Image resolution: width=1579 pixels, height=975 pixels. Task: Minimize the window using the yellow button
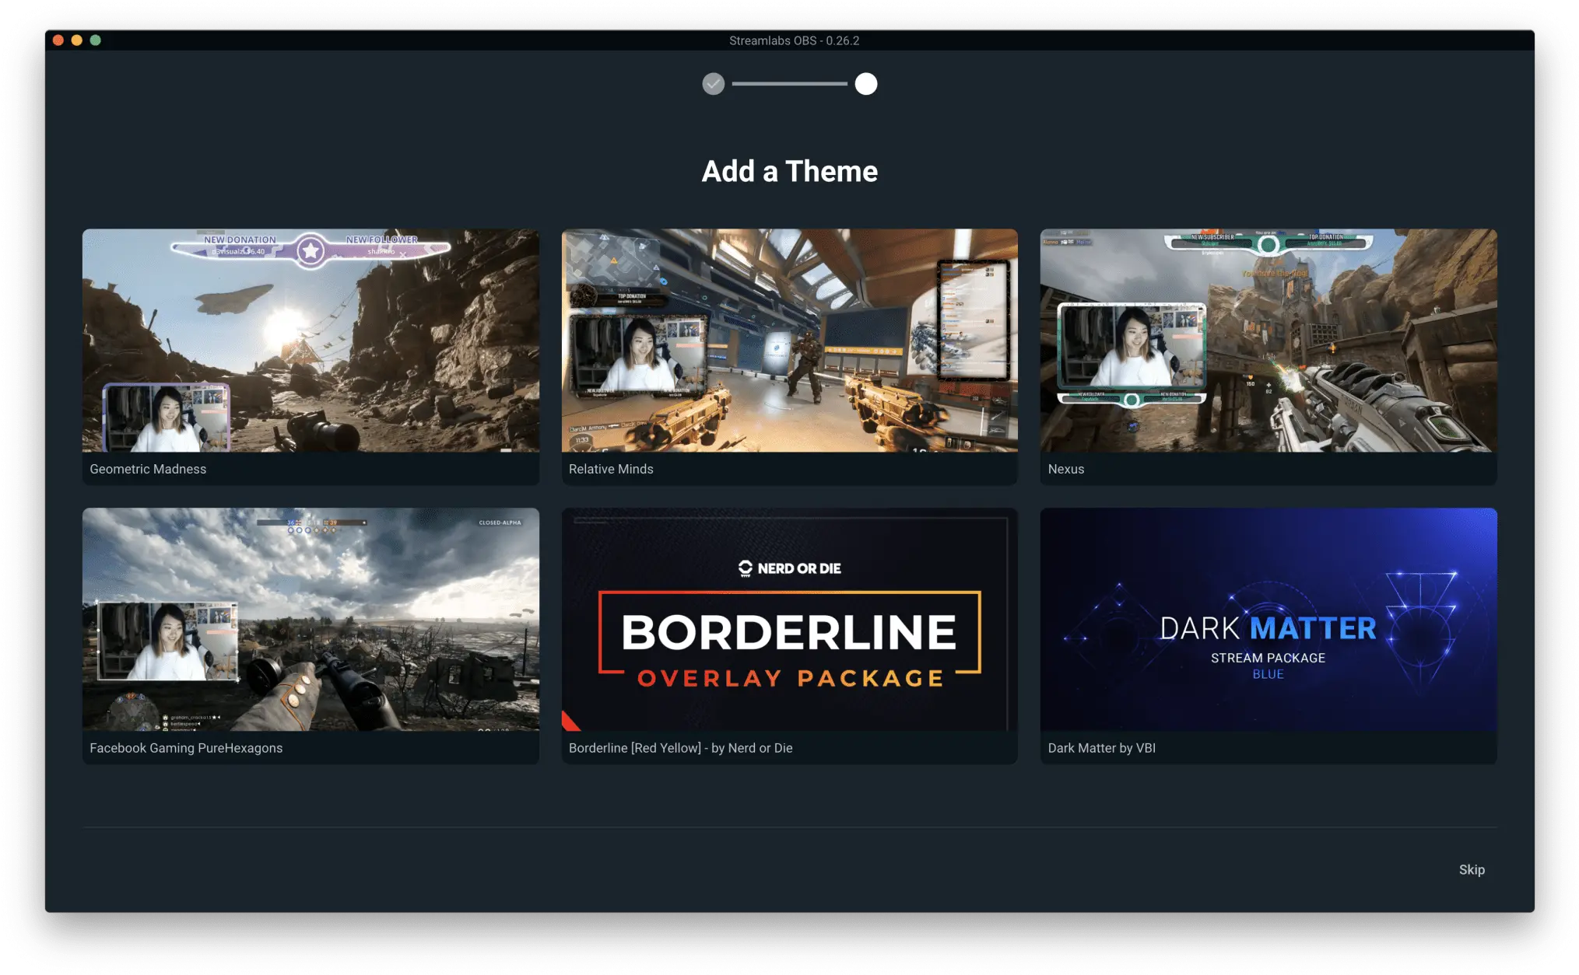coord(77,40)
